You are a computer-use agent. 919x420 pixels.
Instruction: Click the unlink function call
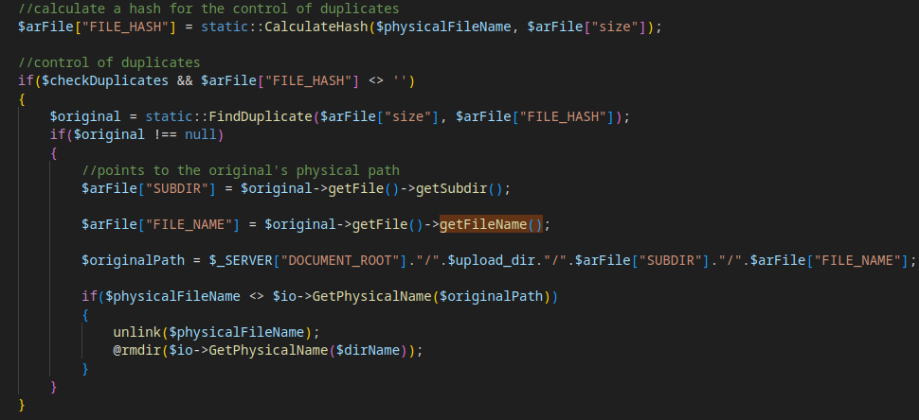(136, 332)
